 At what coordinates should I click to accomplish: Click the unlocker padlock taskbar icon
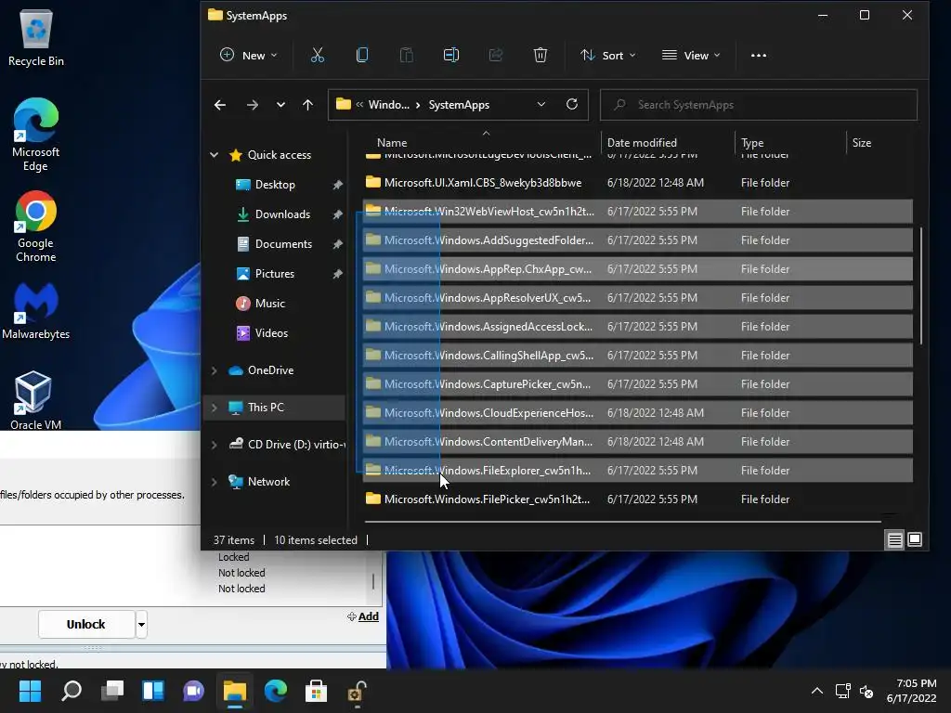(357, 691)
